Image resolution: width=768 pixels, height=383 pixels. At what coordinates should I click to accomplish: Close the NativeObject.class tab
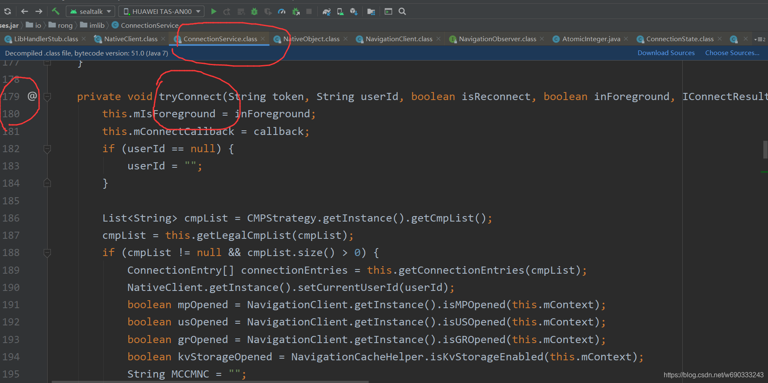(346, 39)
